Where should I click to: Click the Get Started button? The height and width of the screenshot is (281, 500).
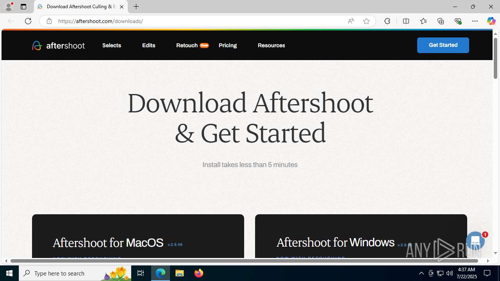pos(443,45)
